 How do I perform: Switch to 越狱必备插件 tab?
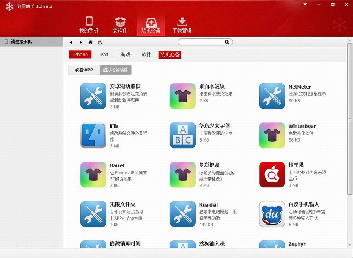[x=115, y=70]
